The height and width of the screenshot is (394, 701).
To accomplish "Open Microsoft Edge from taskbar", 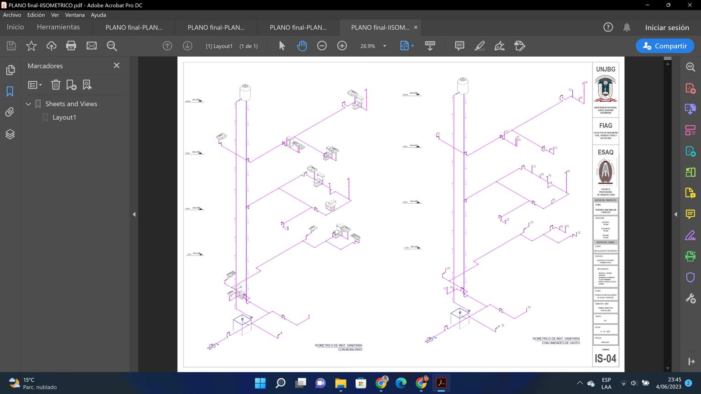I will click(x=401, y=383).
